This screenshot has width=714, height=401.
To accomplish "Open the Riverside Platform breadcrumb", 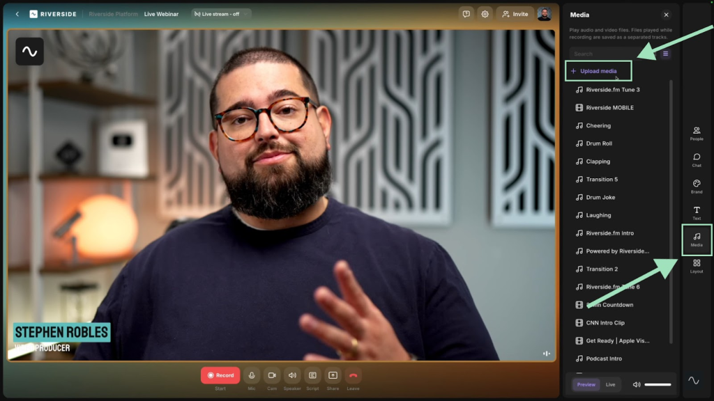I will tap(114, 14).
